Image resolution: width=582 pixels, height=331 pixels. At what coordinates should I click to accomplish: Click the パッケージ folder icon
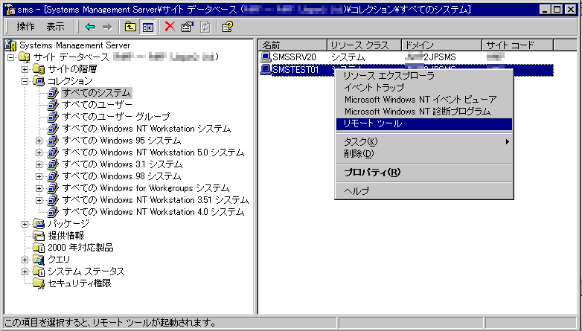pyautogui.click(x=39, y=224)
